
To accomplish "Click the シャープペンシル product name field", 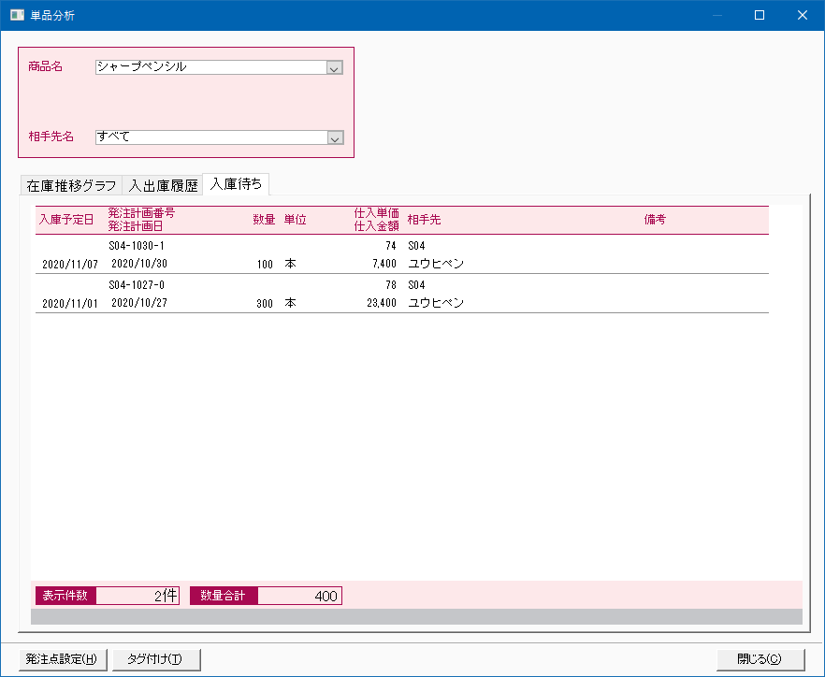I will click(x=210, y=67).
